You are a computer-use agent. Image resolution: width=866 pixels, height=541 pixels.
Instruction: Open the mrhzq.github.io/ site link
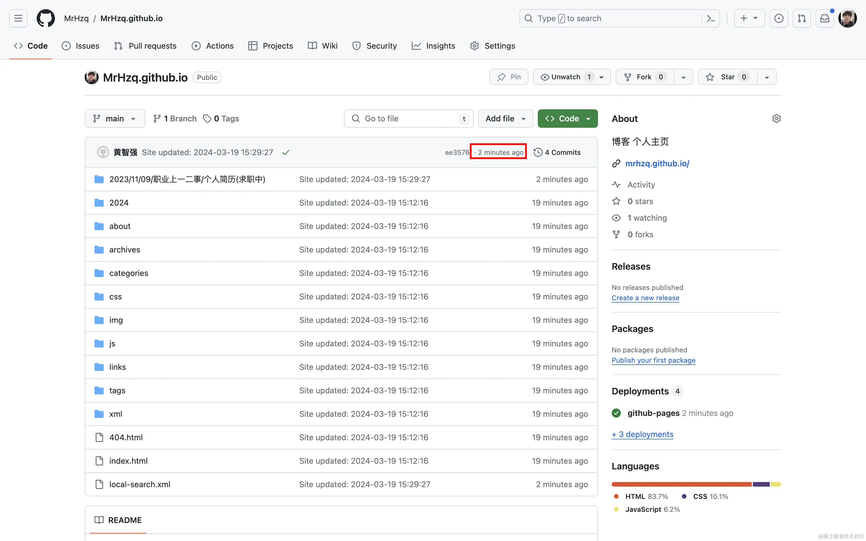tap(657, 163)
